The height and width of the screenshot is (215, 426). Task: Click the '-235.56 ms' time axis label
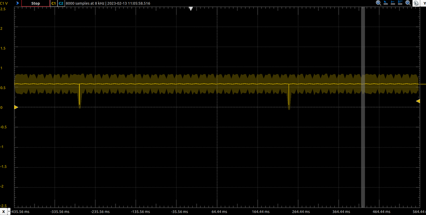click(100, 212)
